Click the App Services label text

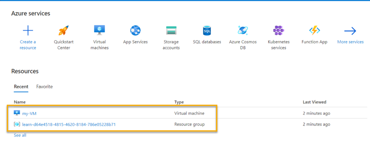click(135, 42)
